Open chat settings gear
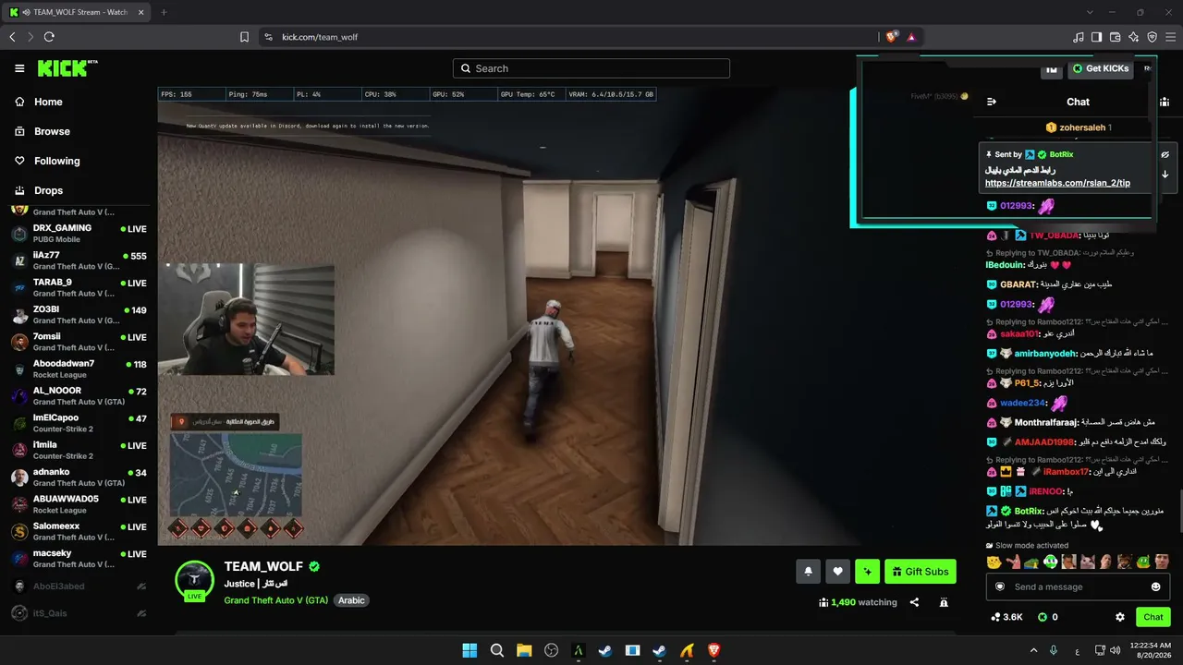Screen dimensions: 1183x665 pos(1120,617)
